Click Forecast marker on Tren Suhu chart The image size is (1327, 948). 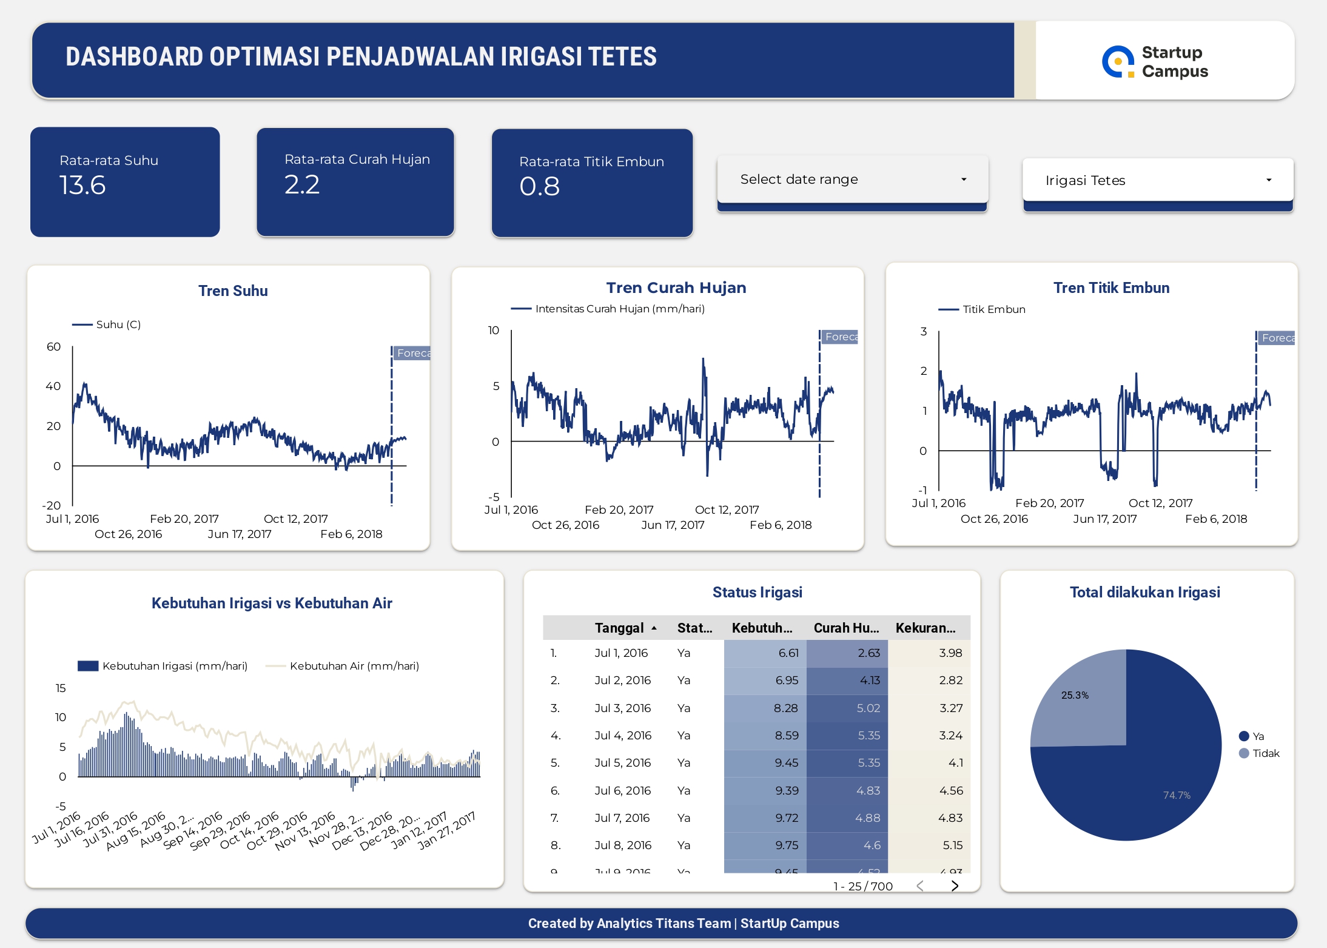click(412, 353)
